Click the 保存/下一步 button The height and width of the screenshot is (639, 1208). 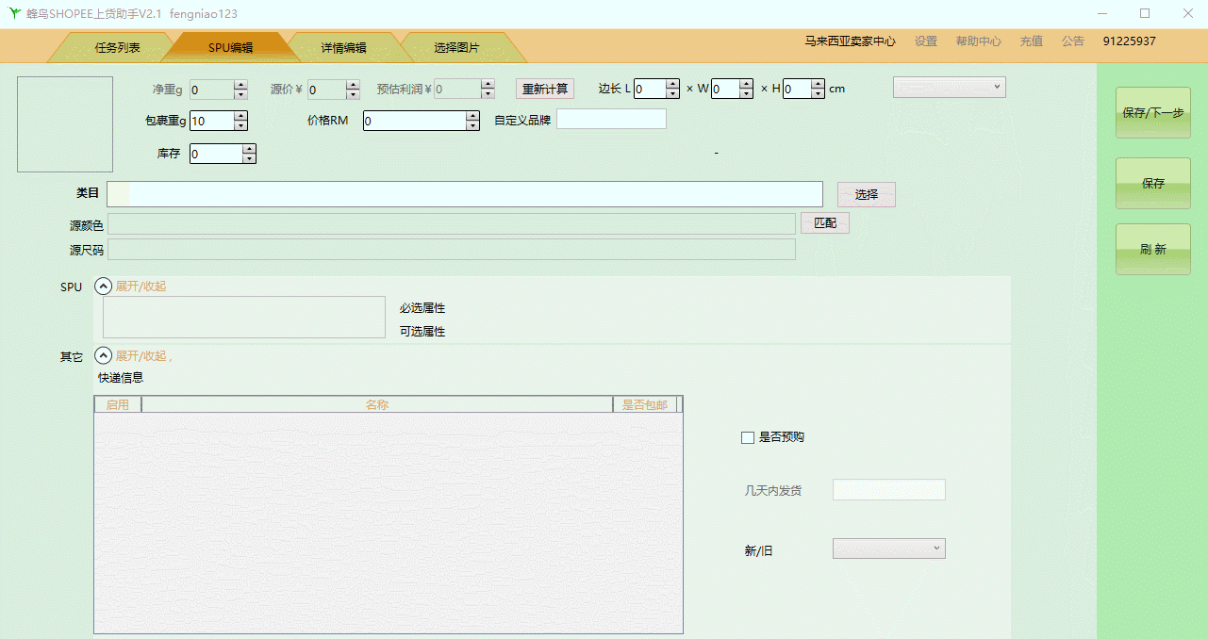coord(1153,113)
